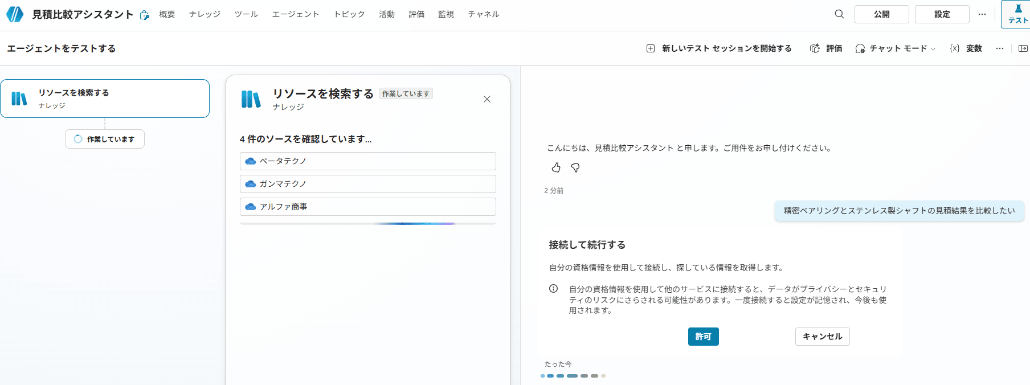Click the source checking progress bar
1030x385 pixels.
368,224
